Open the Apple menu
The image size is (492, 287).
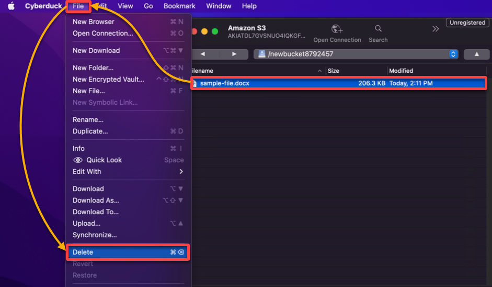[x=12, y=6]
